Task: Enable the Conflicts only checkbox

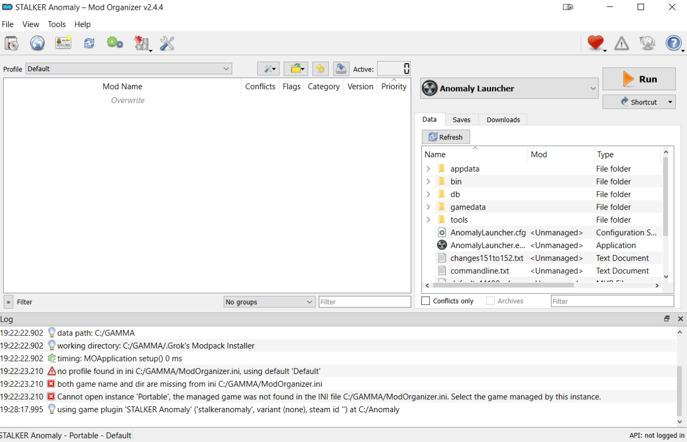Action: 426,301
